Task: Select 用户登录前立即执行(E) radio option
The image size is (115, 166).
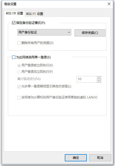Action: click(x=19, y=66)
